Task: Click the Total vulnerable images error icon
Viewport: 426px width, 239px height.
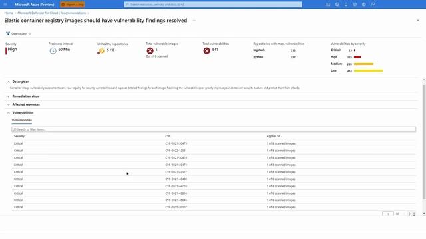Action: click(x=150, y=50)
